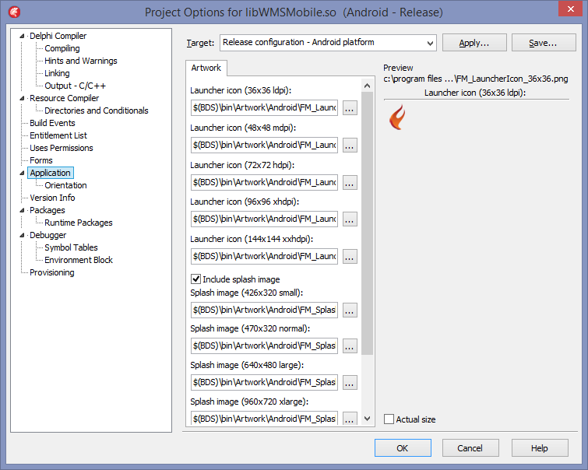Click the 96x96 xhdpi launcher icon path field
Viewport: 588px width, 470px height.
click(264, 219)
